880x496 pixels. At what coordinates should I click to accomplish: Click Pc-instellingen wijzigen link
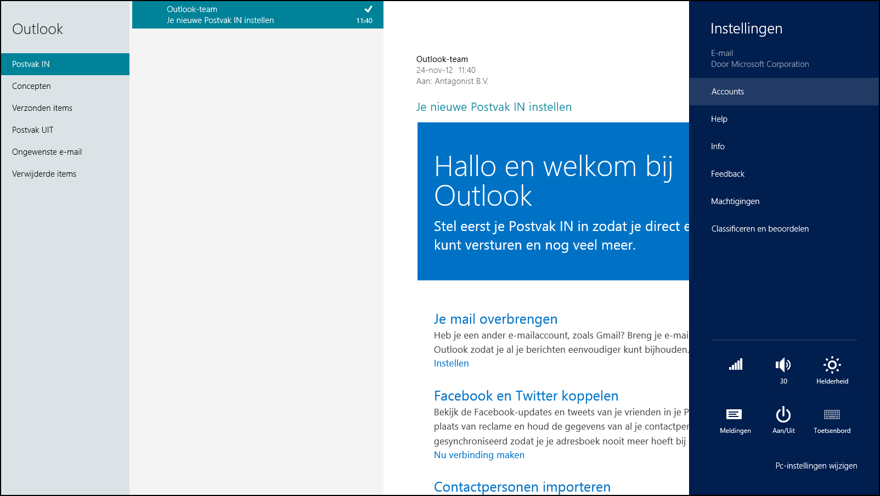tap(816, 466)
